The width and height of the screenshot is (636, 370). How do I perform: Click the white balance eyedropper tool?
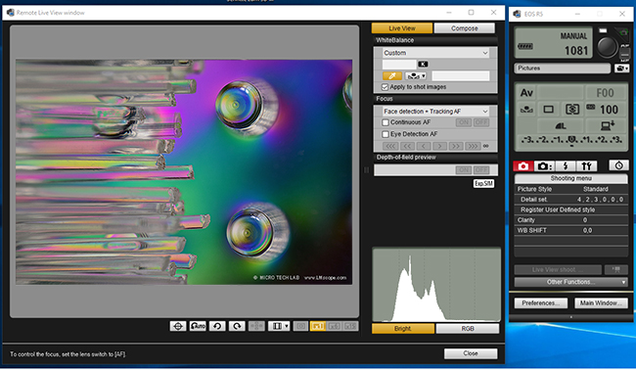(391, 76)
